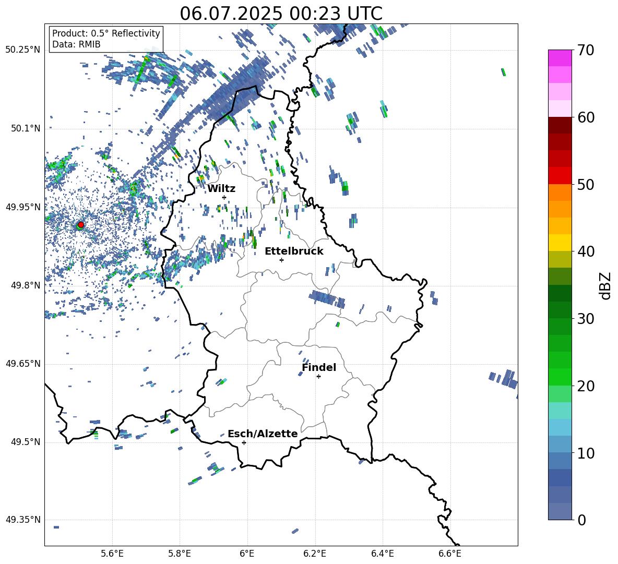618x564 pixels.
Task: Click the dBZ colorbar axis label
Action: [x=605, y=285]
